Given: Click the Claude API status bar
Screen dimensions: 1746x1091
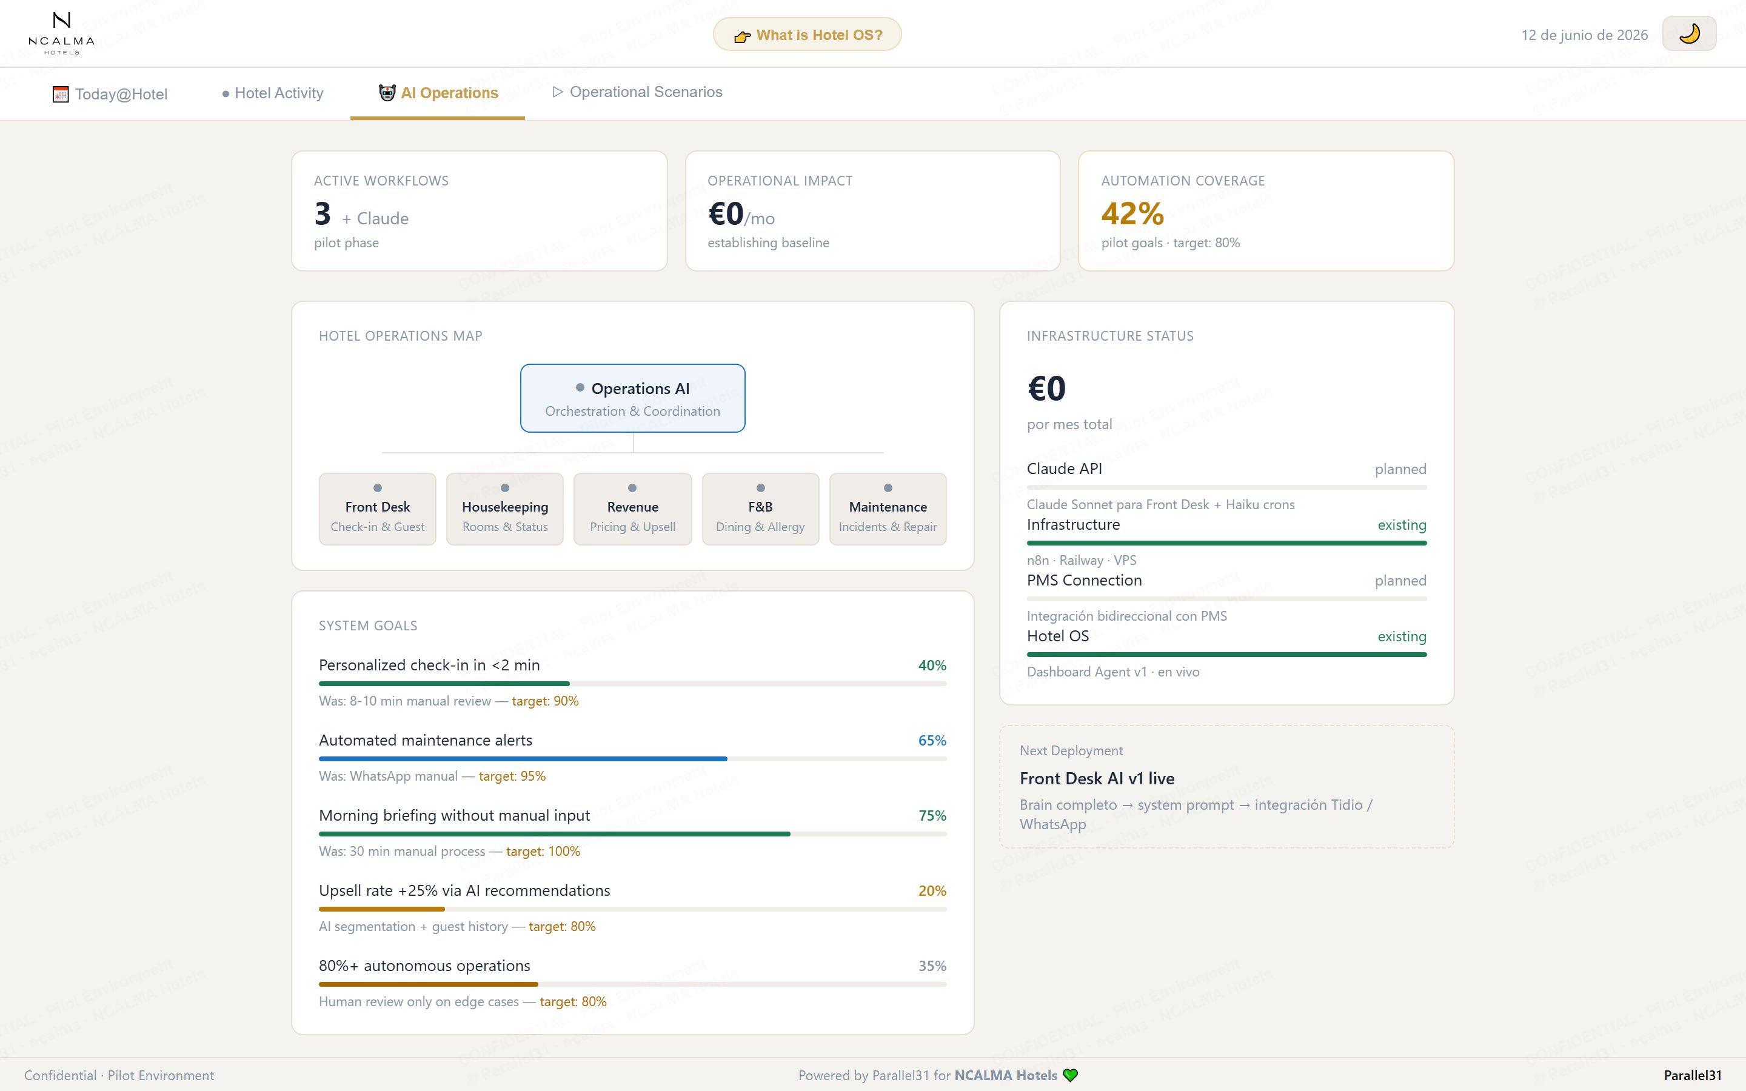Looking at the screenshot, I should pyautogui.click(x=1226, y=488).
